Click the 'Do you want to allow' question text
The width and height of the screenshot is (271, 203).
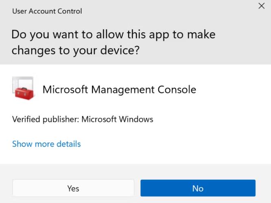pos(114,42)
